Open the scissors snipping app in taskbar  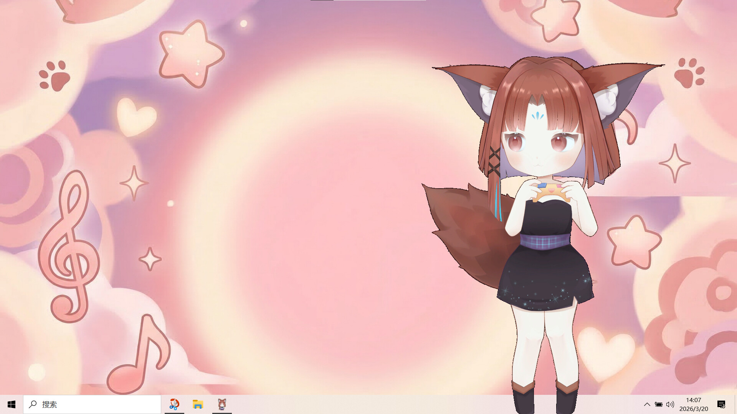click(174, 404)
